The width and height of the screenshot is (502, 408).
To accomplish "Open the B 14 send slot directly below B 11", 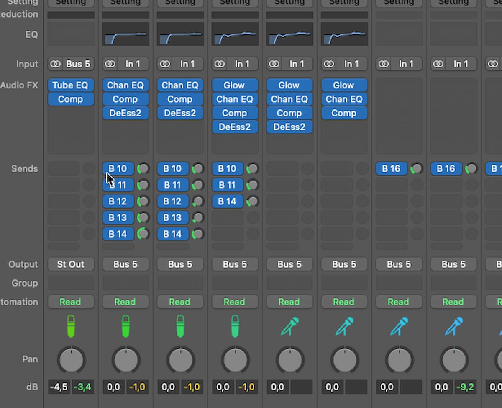I will [x=227, y=201].
